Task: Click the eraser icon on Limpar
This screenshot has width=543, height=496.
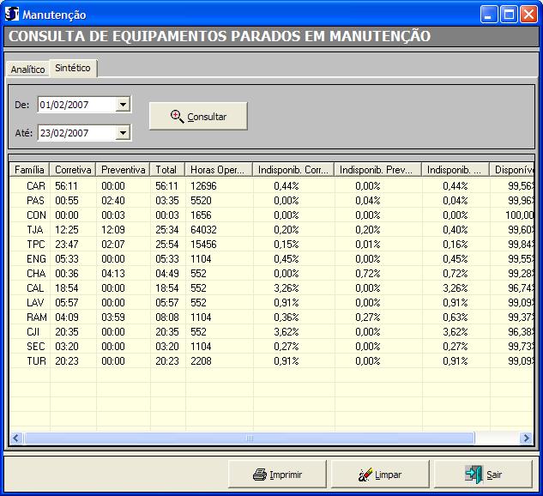Action: pyautogui.click(x=364, y=474)
